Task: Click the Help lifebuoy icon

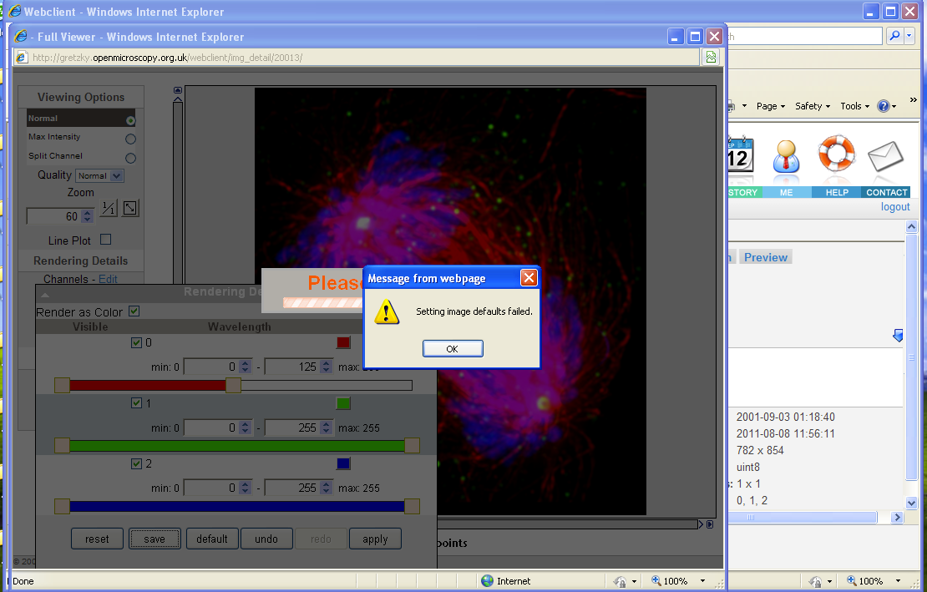Action: point(837,153)
